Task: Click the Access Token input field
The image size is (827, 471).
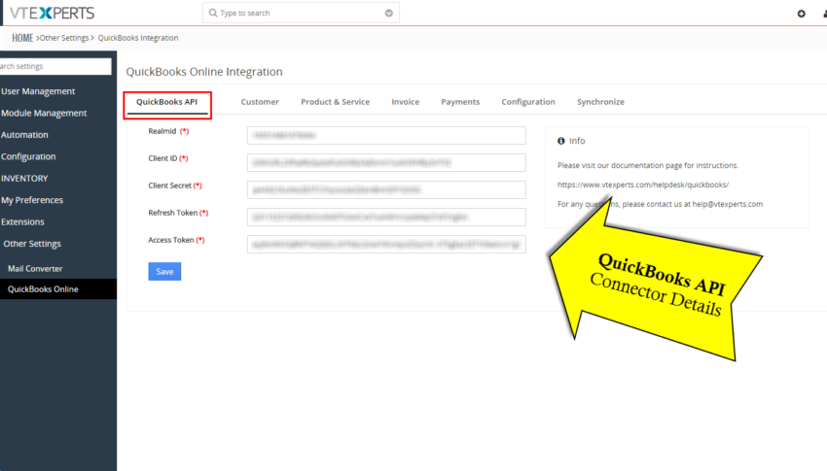Action: [386, 244]
